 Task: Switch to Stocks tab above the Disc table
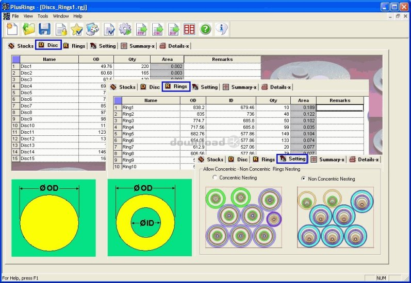(21, 46)
